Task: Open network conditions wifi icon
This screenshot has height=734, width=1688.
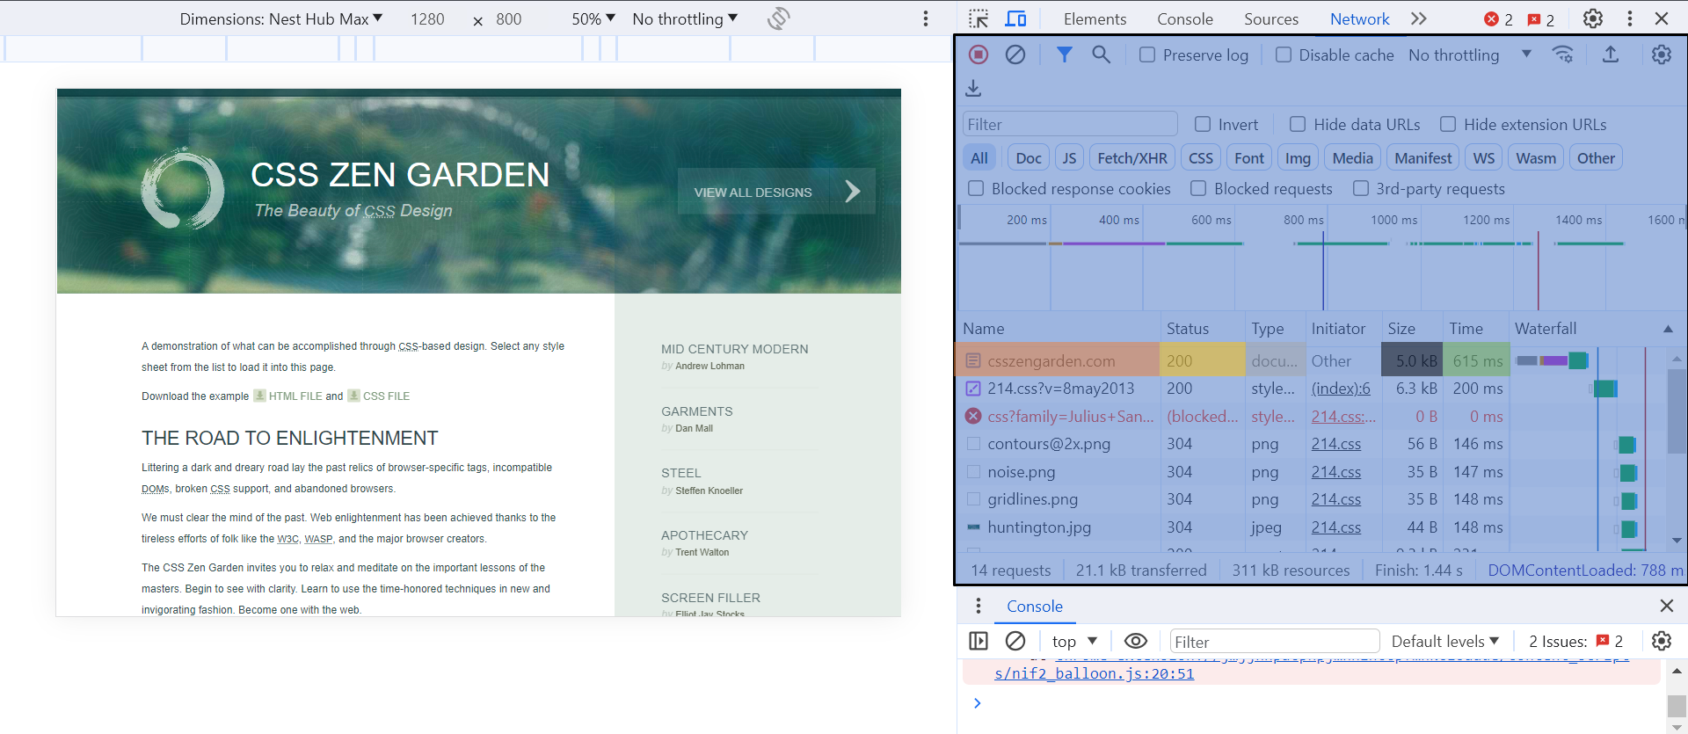Action: 1563,55
